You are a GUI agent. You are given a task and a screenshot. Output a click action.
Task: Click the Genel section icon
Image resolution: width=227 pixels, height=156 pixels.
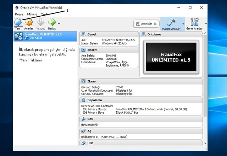pos(83,34)
